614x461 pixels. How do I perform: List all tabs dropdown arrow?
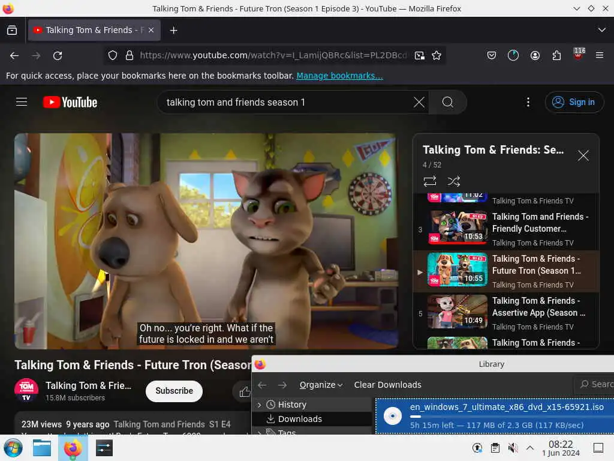click(602, 30)
